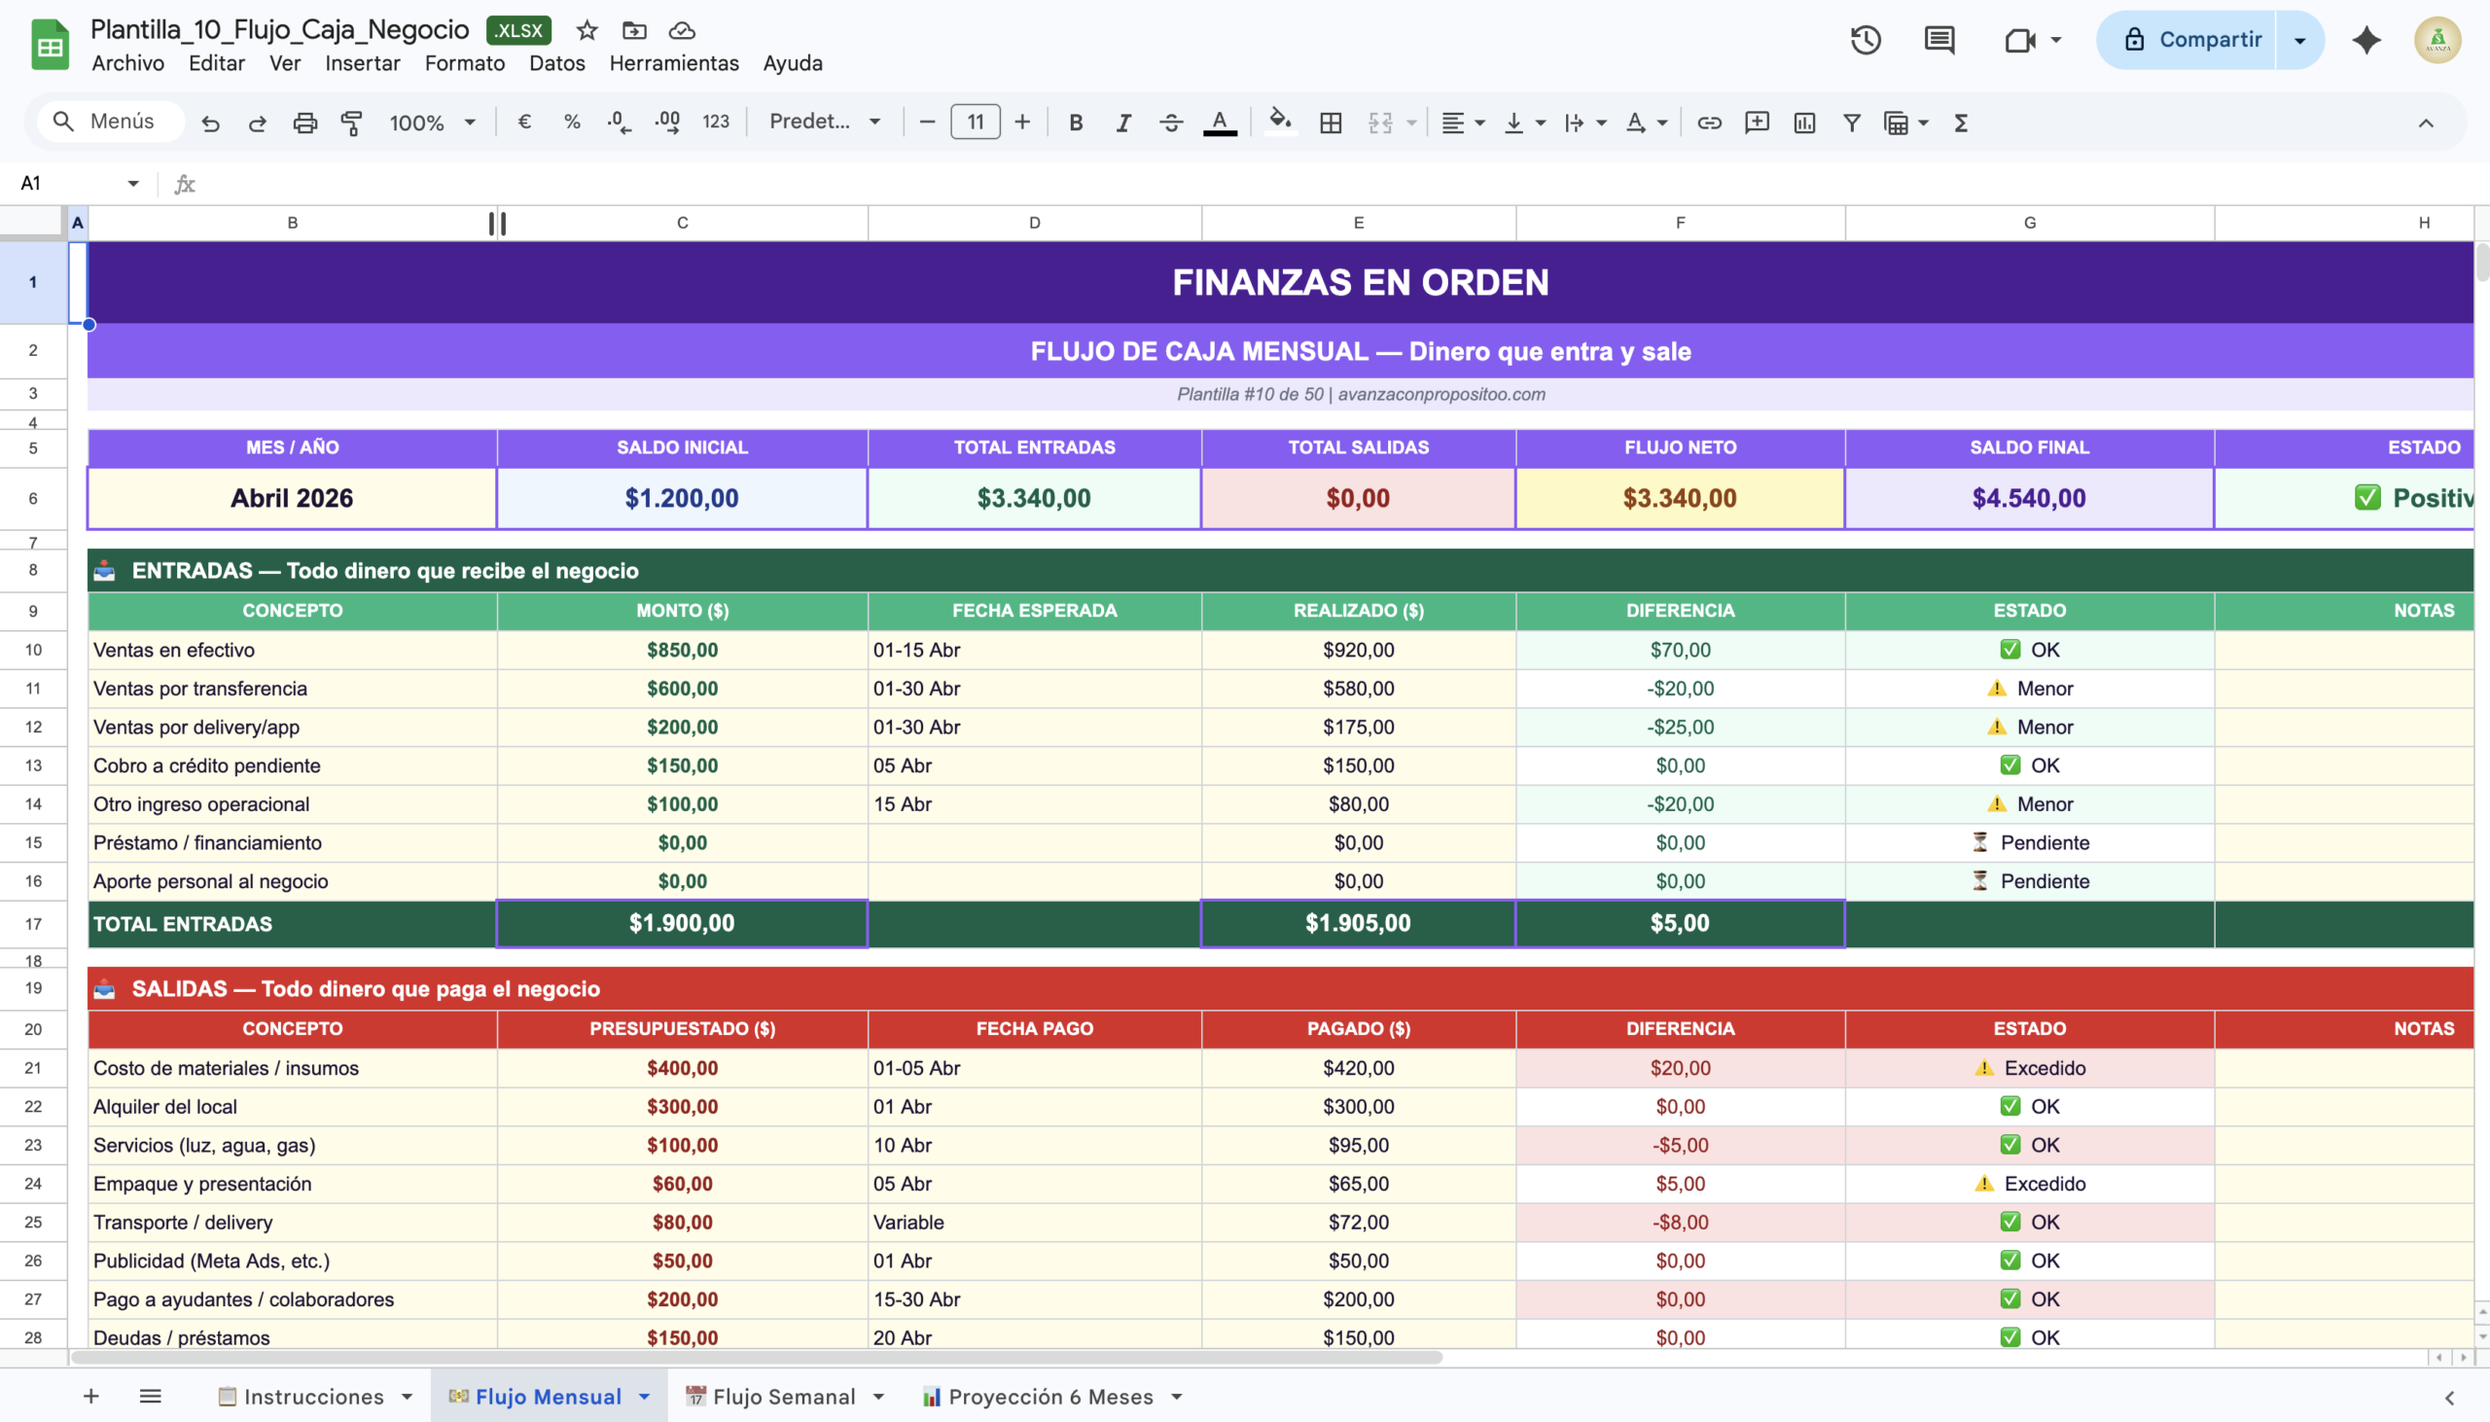
Task: Click the insert link icon
Action: tap(1709, 124)
